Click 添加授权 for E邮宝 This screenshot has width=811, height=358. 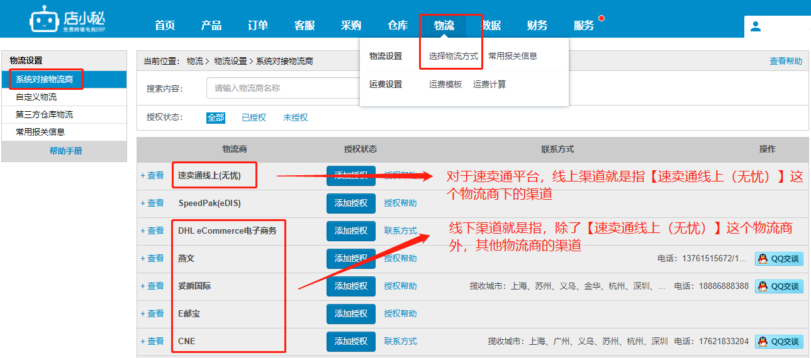[351, 314]
